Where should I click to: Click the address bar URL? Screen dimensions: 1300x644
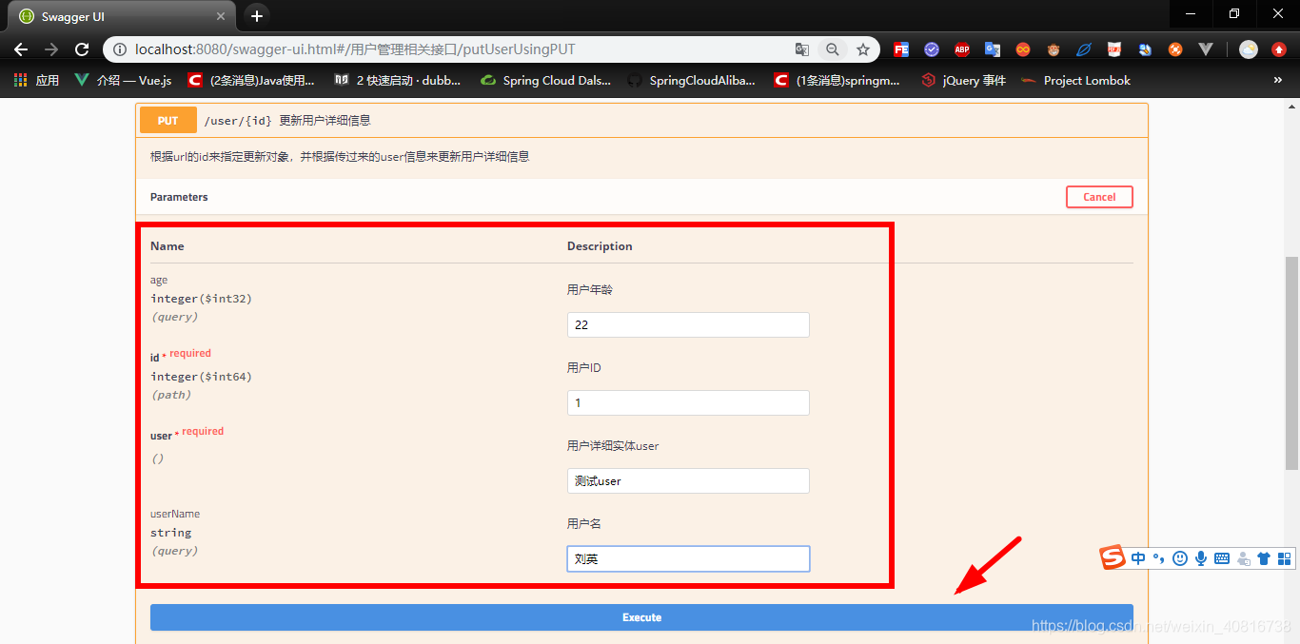click(356, 49)
